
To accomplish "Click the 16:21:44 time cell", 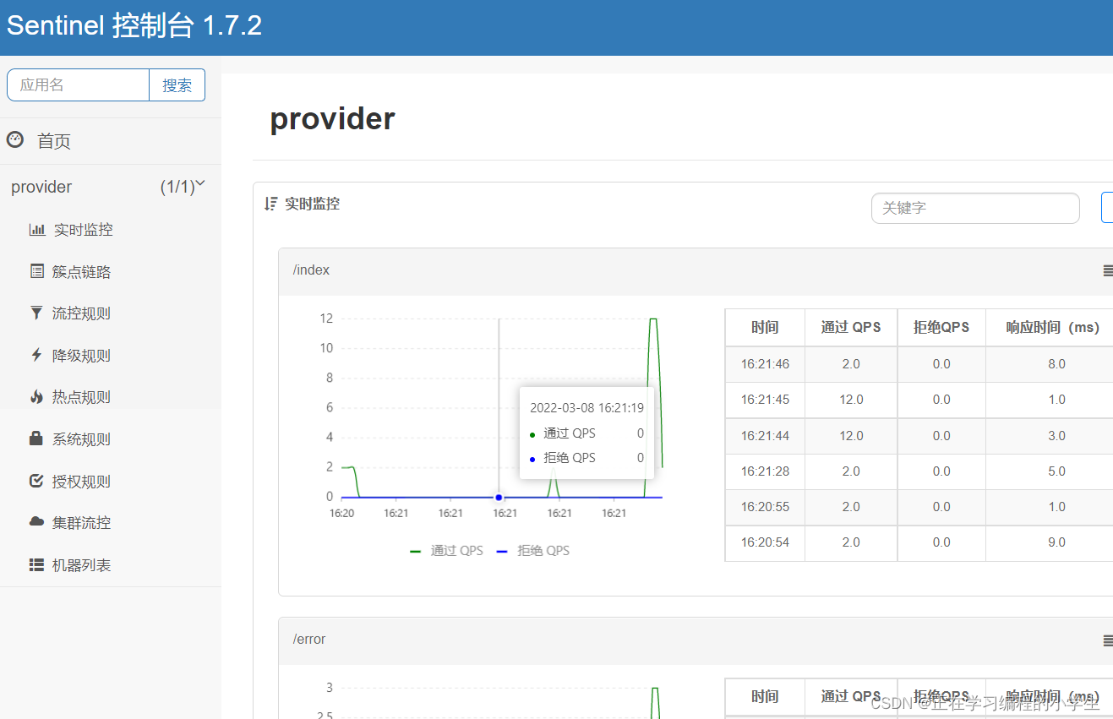I will click(765, 436).
